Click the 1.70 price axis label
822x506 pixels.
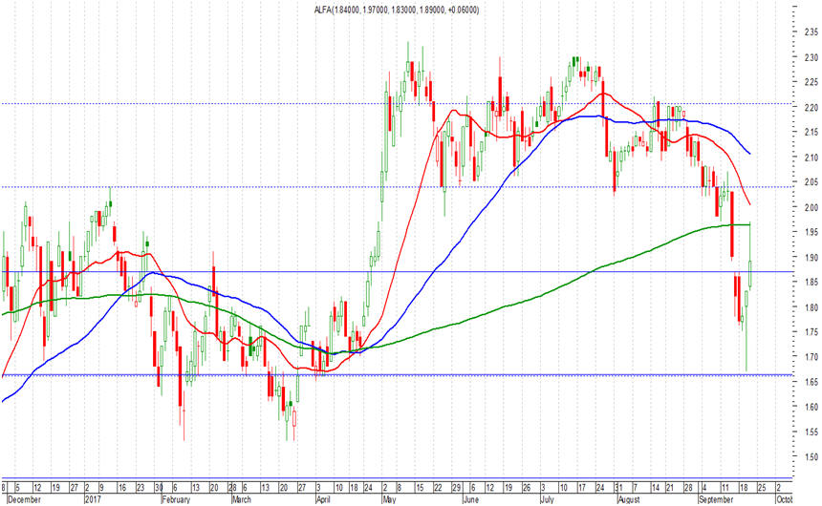811,357
